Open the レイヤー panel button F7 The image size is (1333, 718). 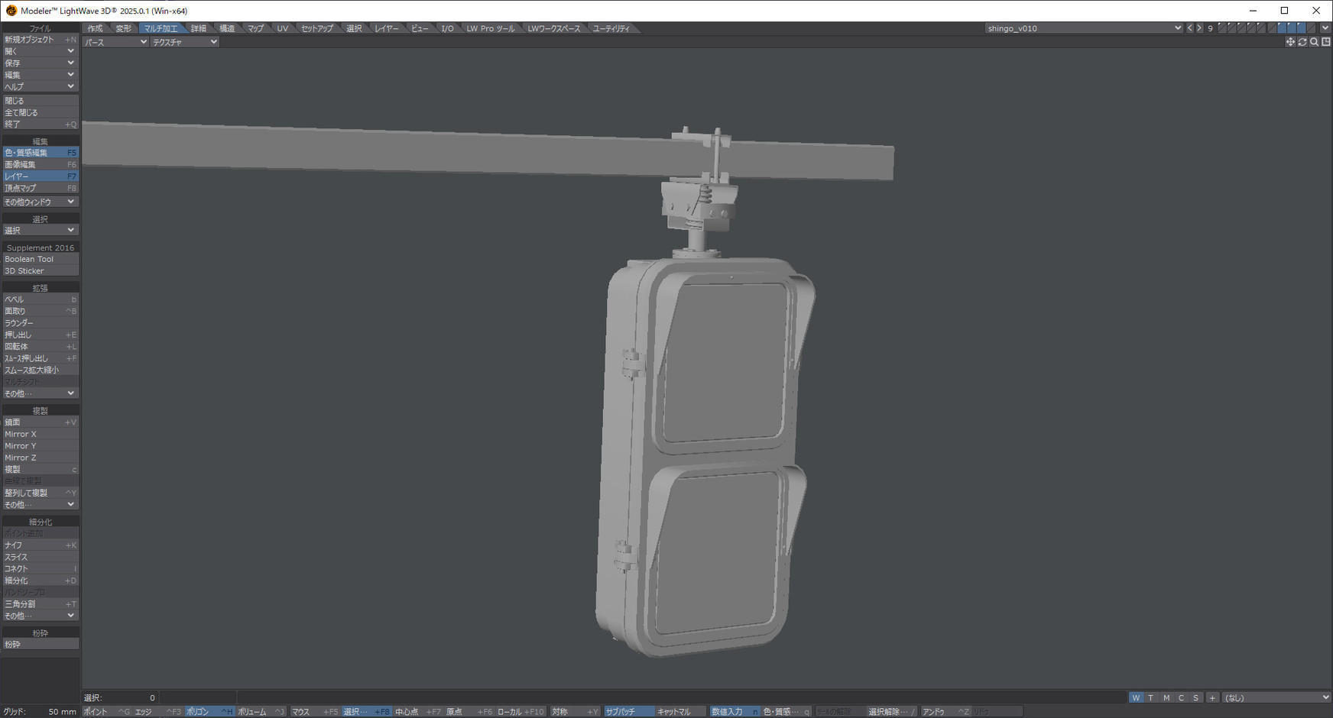point(40,176)
